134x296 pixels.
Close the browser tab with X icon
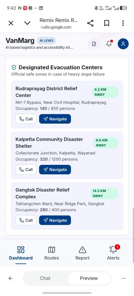point(11,23)
